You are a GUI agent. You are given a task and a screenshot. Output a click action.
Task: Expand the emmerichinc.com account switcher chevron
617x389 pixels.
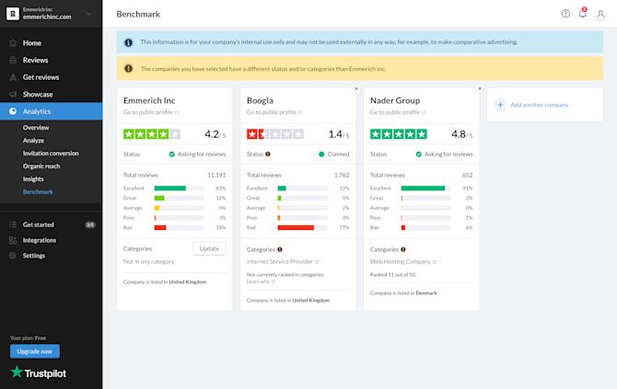[89, 14]
